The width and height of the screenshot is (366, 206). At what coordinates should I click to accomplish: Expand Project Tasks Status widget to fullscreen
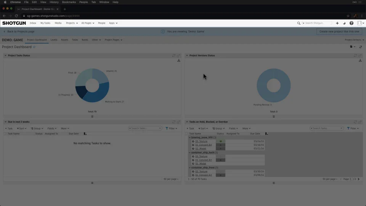[x=178, y=56]
